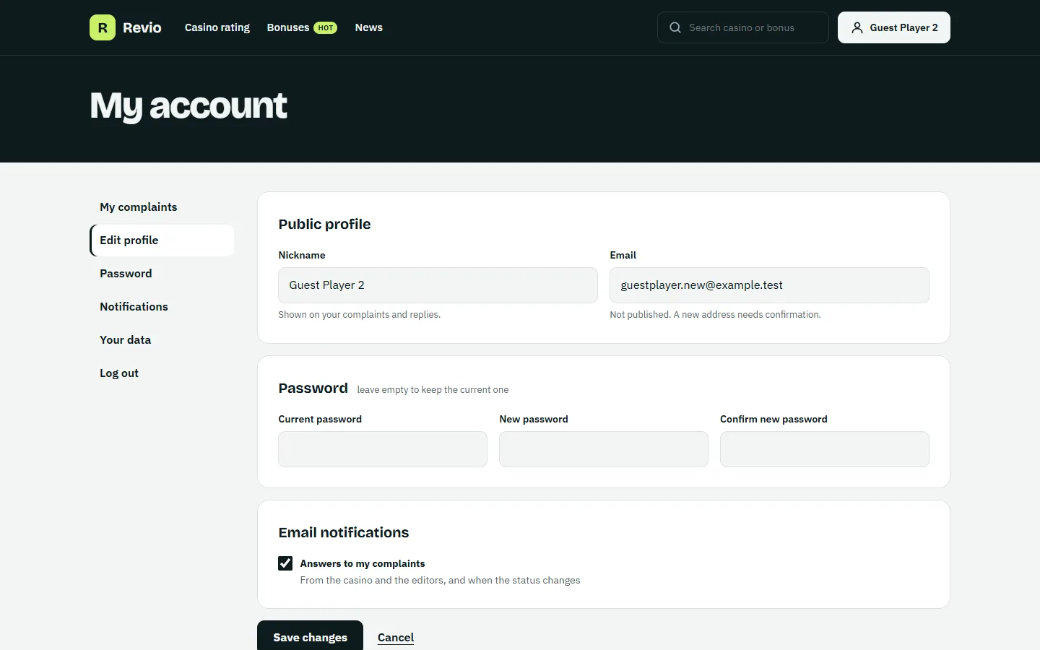The width and height of the screenshot is (1040, 650).
Task: Switch to the Password sidebar section
Action: click(x=162, y=274)
